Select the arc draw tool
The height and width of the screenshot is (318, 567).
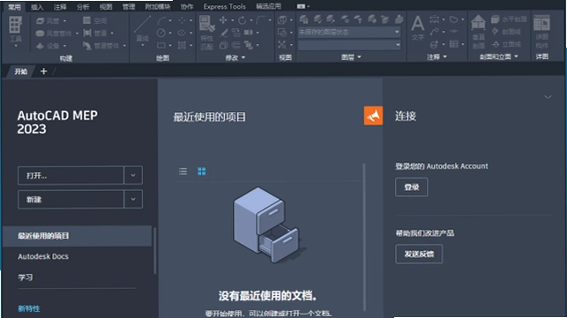tap(161, 20)
